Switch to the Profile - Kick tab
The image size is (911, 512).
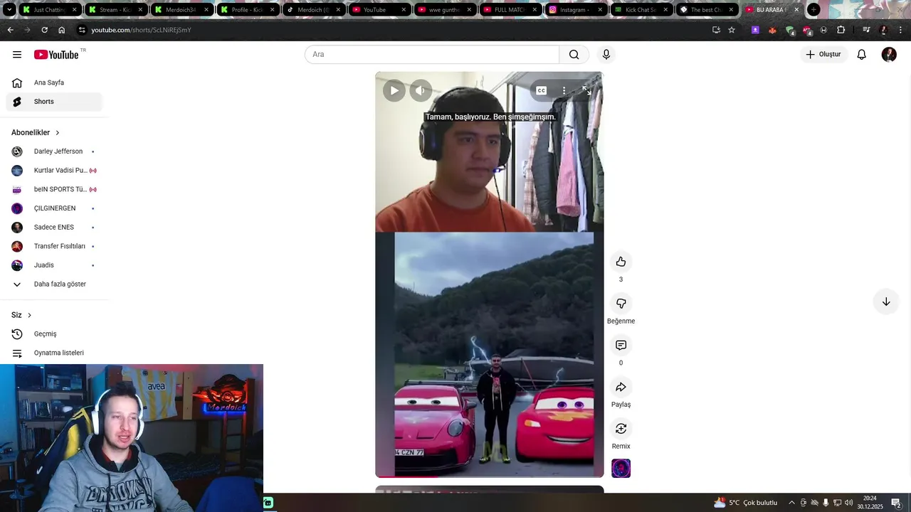tap(247, 10)
